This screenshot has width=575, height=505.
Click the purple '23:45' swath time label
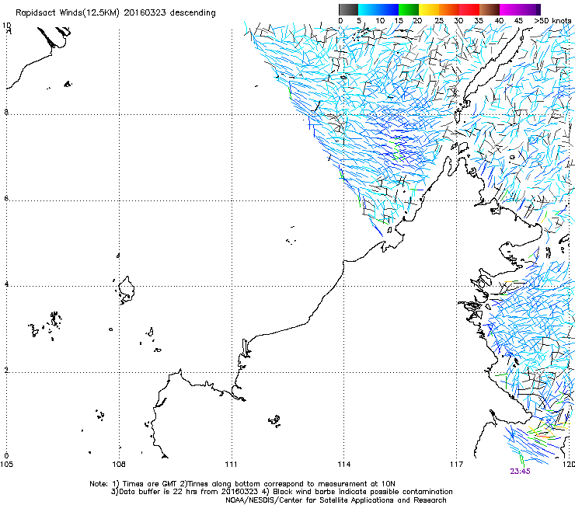[520, 472]
